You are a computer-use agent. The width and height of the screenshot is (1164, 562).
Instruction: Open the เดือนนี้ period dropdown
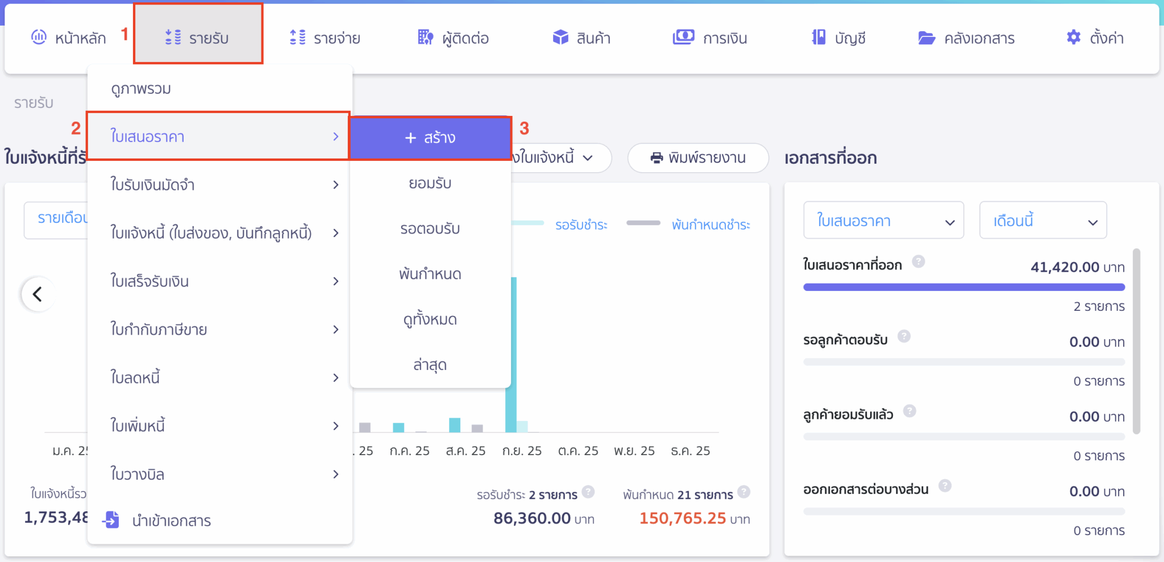point(1043,220)
